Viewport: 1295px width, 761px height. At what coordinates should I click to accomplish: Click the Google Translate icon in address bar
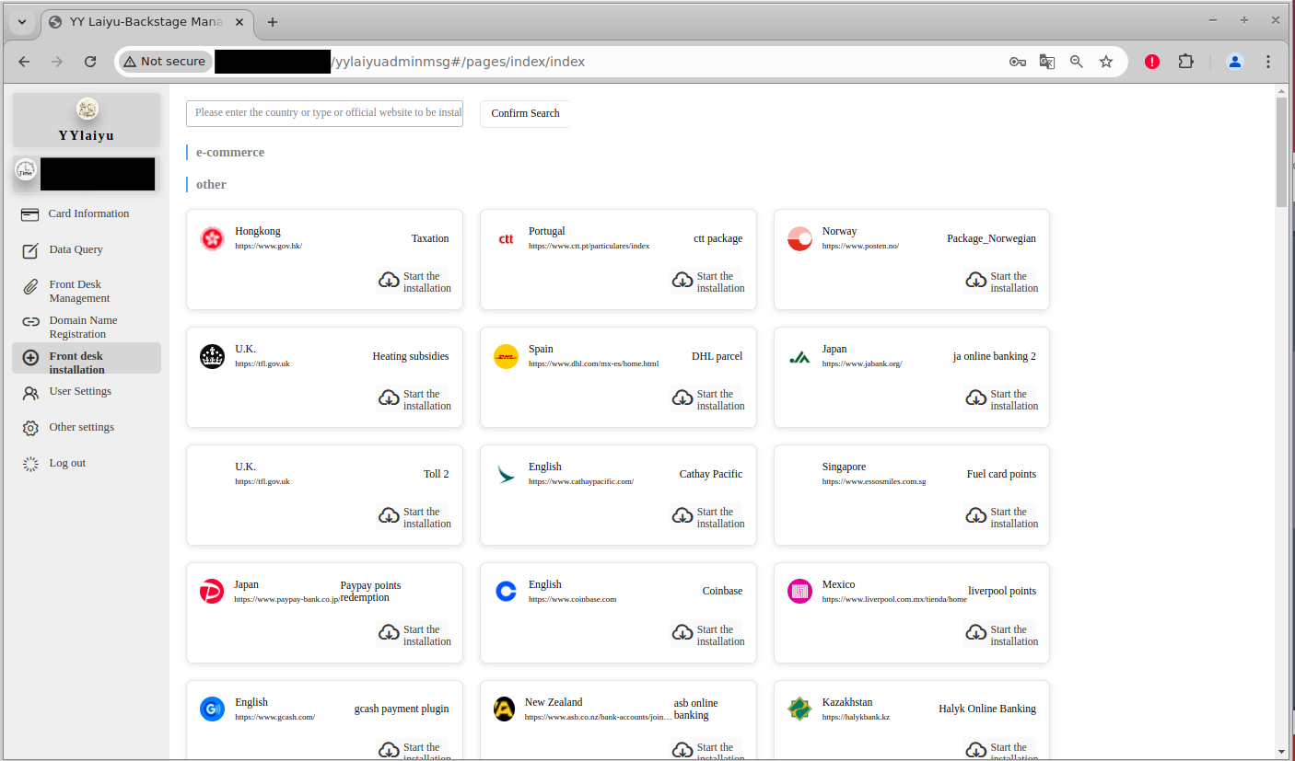click(x=1046, y=62)
